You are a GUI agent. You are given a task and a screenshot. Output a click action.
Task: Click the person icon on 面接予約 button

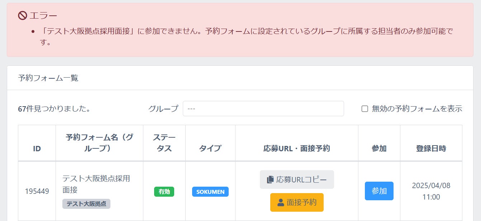click(281, 202)
